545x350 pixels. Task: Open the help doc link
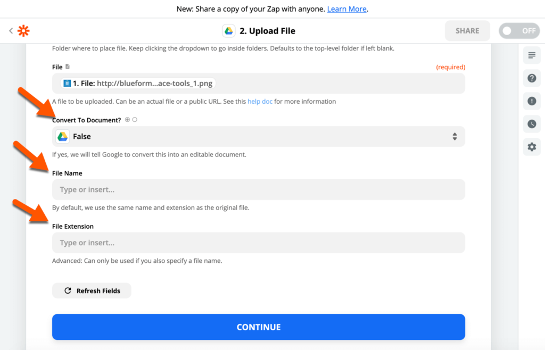pyautogui.click(x=260, y=102)
